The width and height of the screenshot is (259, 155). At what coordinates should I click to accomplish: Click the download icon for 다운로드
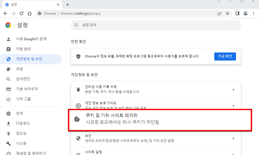point(8,123)
